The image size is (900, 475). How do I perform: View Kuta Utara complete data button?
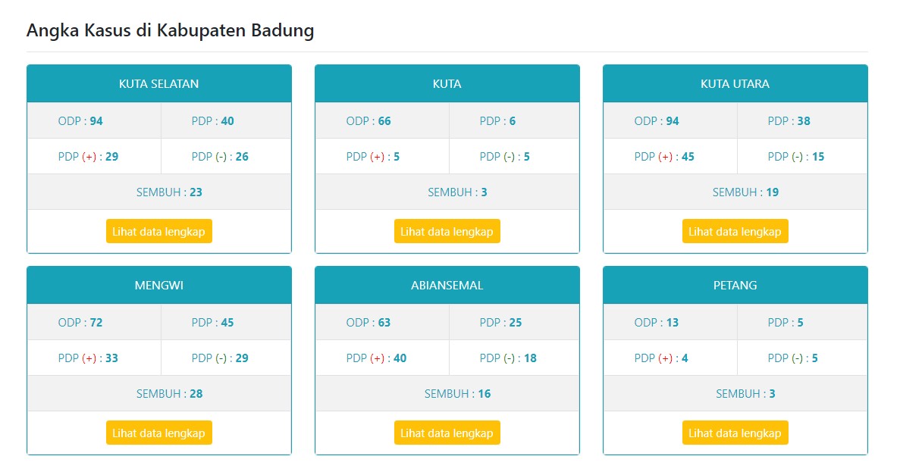point(735,231)
